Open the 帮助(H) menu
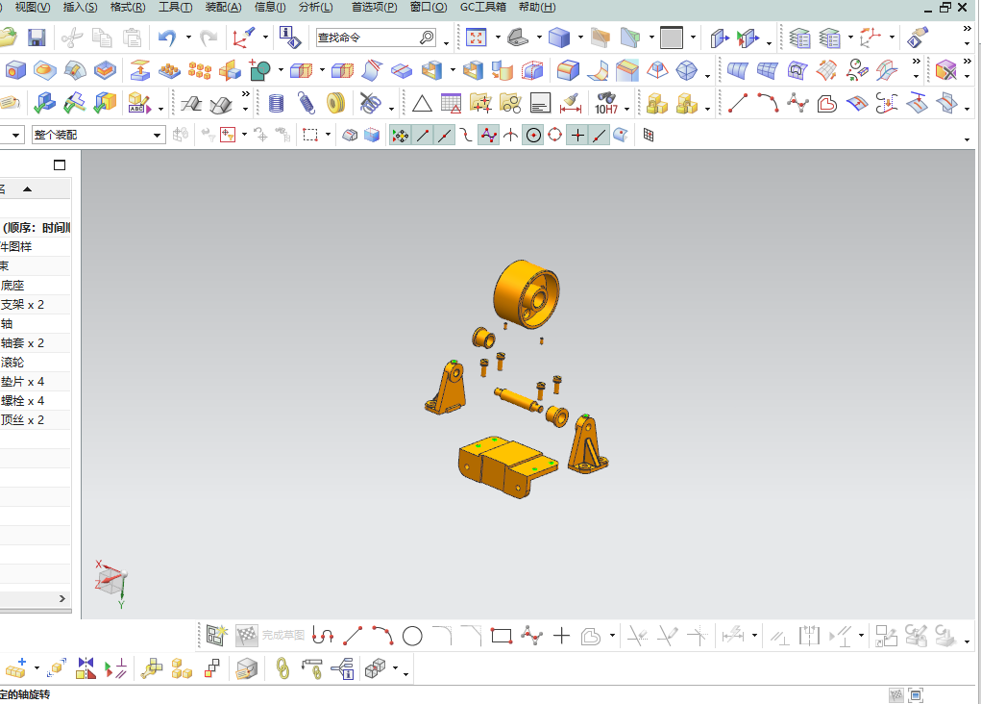 [537, 7]
